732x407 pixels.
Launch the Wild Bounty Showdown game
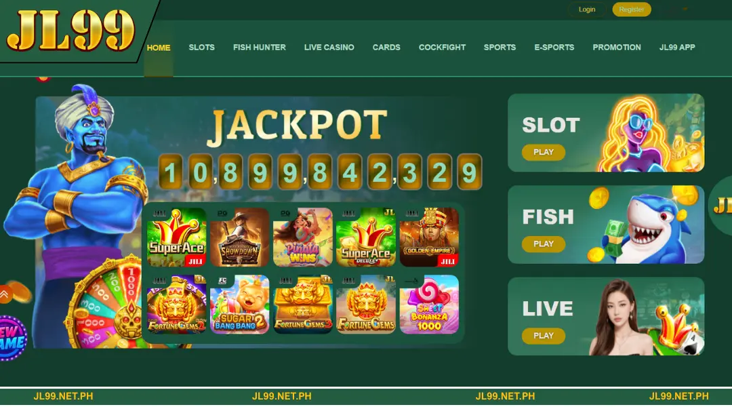coord(239,237)
